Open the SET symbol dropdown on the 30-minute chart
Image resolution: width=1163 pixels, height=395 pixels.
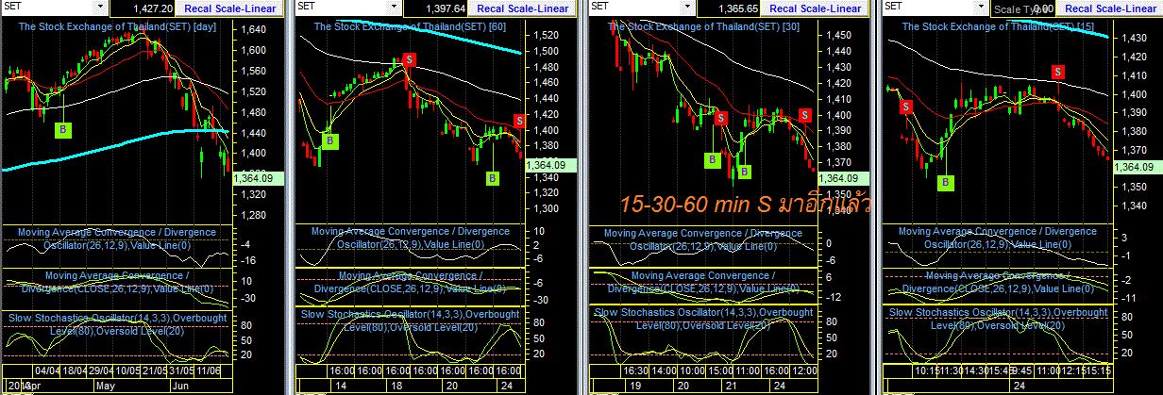(x=687, y=8)
